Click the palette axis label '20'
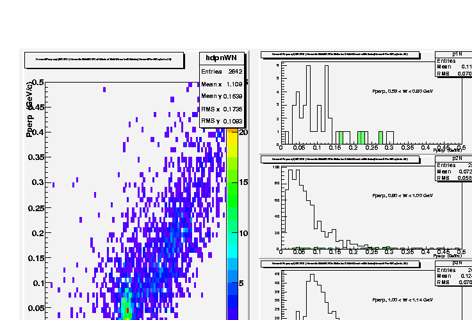This screenshot has height=320, width=472. 243,132
